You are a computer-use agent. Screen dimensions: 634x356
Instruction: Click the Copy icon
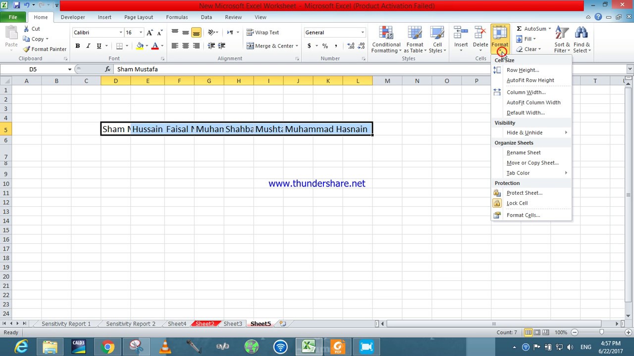[x=26, y=39]
